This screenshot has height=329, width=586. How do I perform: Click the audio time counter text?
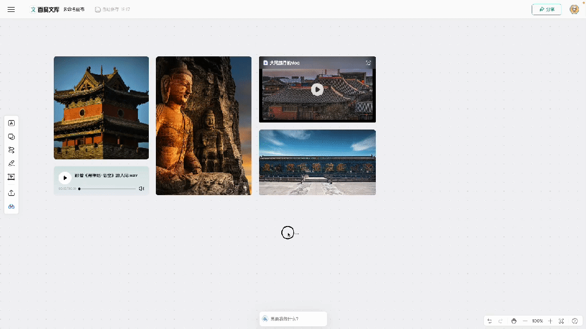[67, 189]
